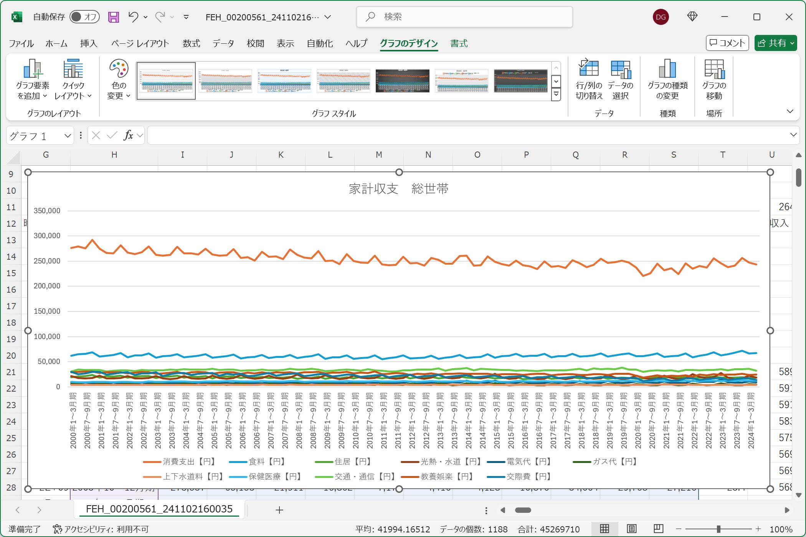Screen dimensions: 806x537
Task: Select the second chart style thumbnail
Action: (x=225, y=81)
